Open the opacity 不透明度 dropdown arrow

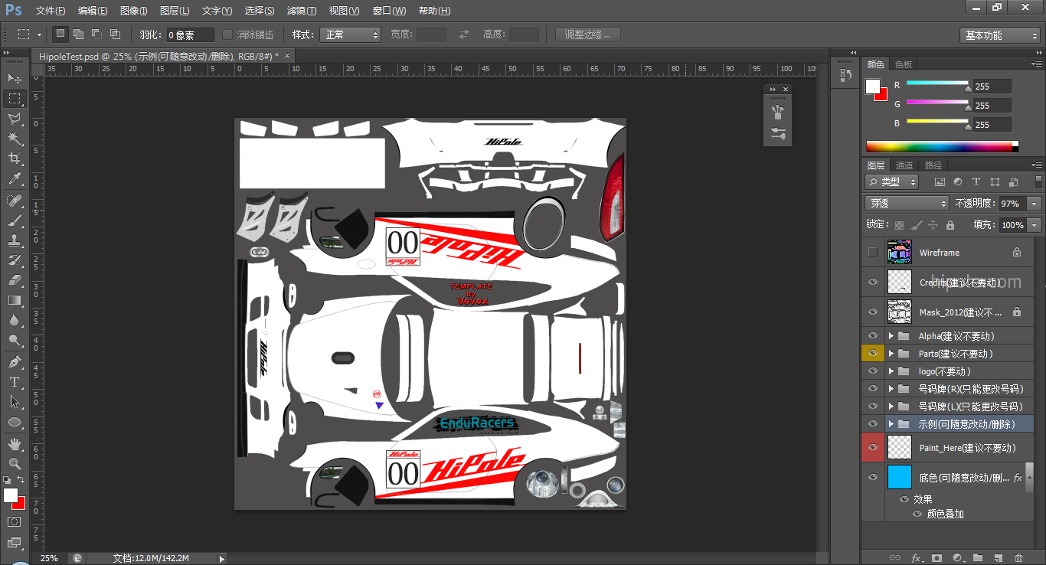[x=1035, y=204]
